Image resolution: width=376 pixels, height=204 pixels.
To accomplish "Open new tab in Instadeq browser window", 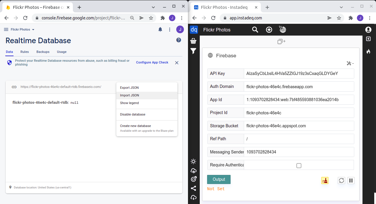I will pyautogui.click(x=267, y=7).
